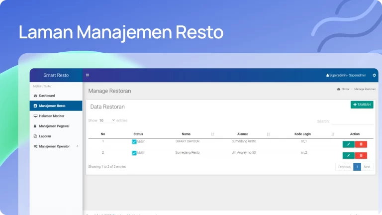The height and width of the screenshot is (215, 382).
Task: Sort table by Kode Login sort icon
Action: pos(333,134)
